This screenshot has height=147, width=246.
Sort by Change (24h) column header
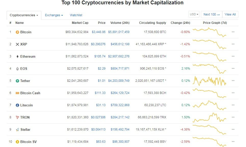[x=180, y=23]
